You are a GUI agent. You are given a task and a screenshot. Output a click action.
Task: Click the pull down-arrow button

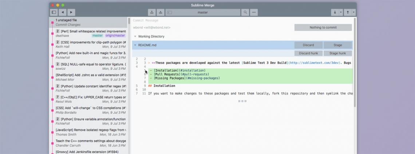(x=335, y=12)
